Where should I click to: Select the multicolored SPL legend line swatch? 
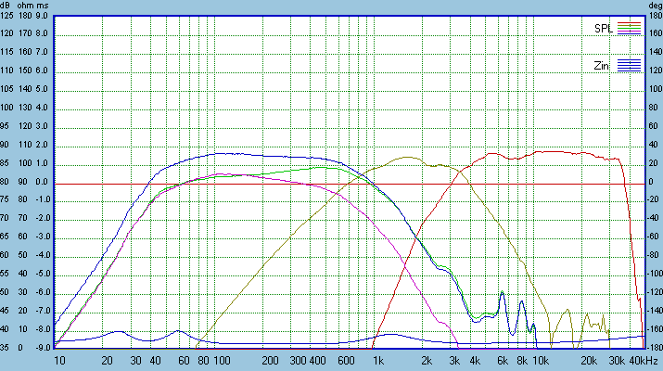[630, 28]
